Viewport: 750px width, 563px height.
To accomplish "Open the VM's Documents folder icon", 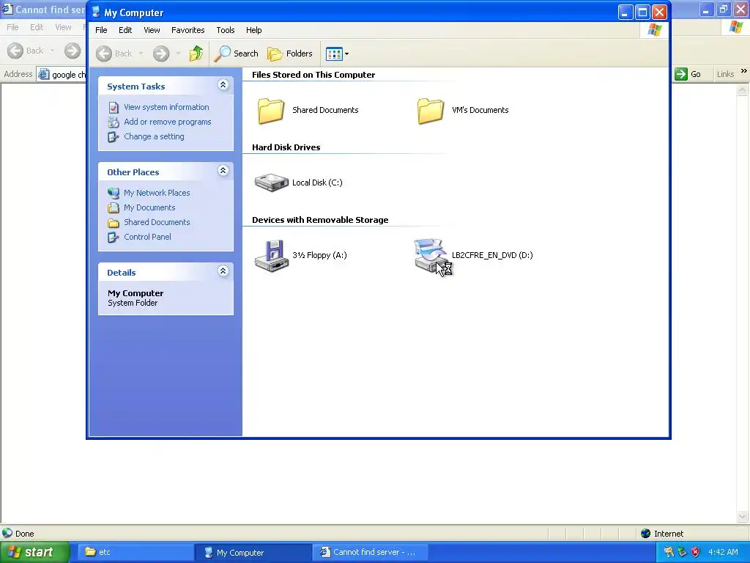I will pyautogui.click(x=430, y=111).
